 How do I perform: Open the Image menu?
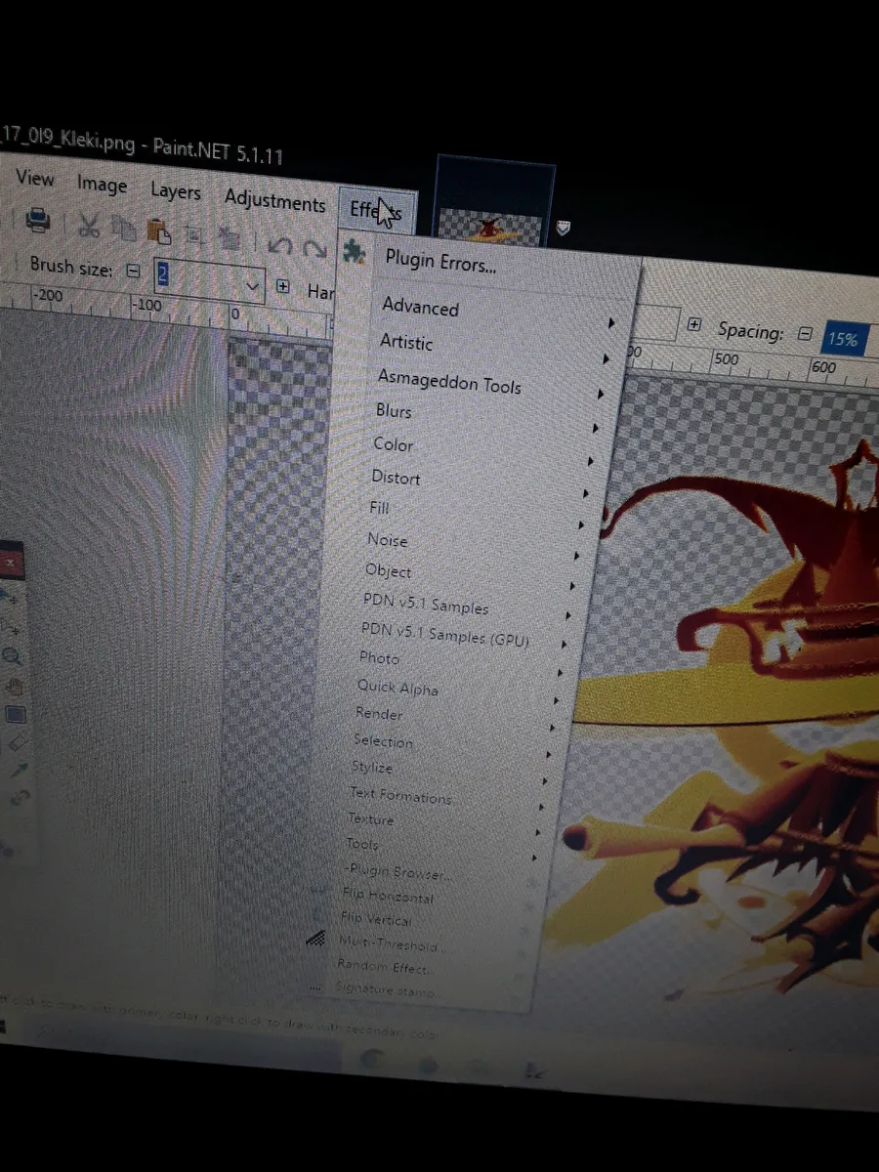[102, 185]
